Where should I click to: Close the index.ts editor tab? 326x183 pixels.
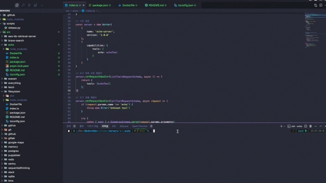coord(84,5)
